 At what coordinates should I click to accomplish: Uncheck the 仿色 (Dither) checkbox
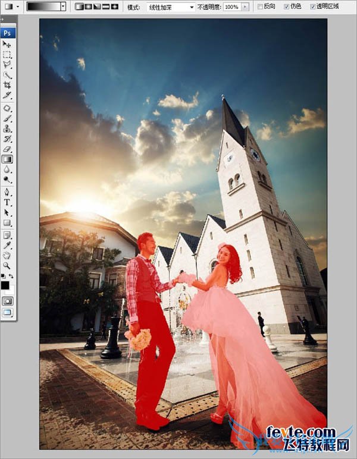tap(287, 7)
